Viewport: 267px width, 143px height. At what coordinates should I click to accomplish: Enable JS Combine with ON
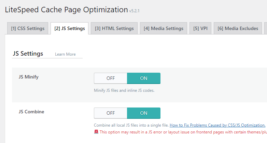point(144,113)
